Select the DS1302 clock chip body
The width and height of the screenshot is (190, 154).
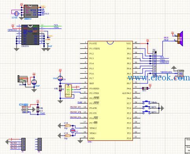(x=31, y=11)
